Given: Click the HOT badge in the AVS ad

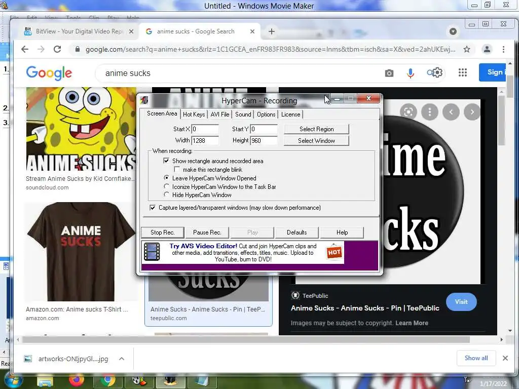Looking at the screenshot, I should 334,252.
